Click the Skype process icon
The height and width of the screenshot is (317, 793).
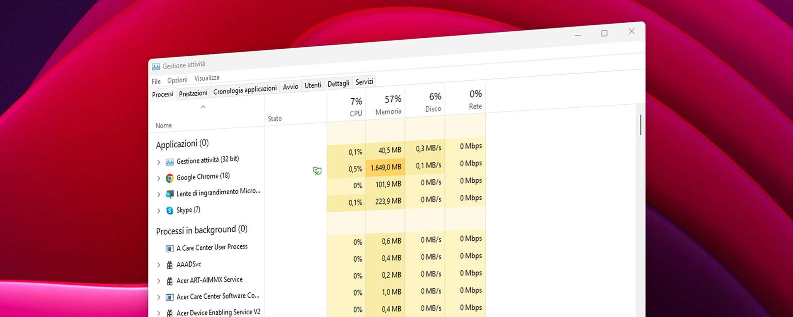coord(169,211)
